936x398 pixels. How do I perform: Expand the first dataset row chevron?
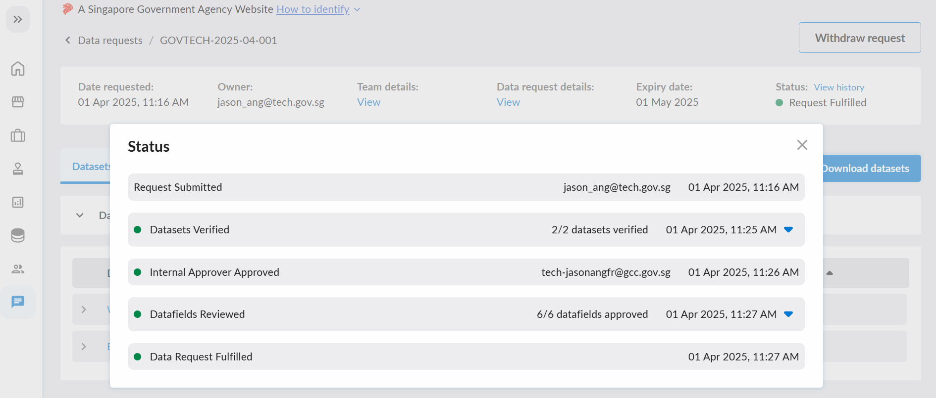coord(84,310)
